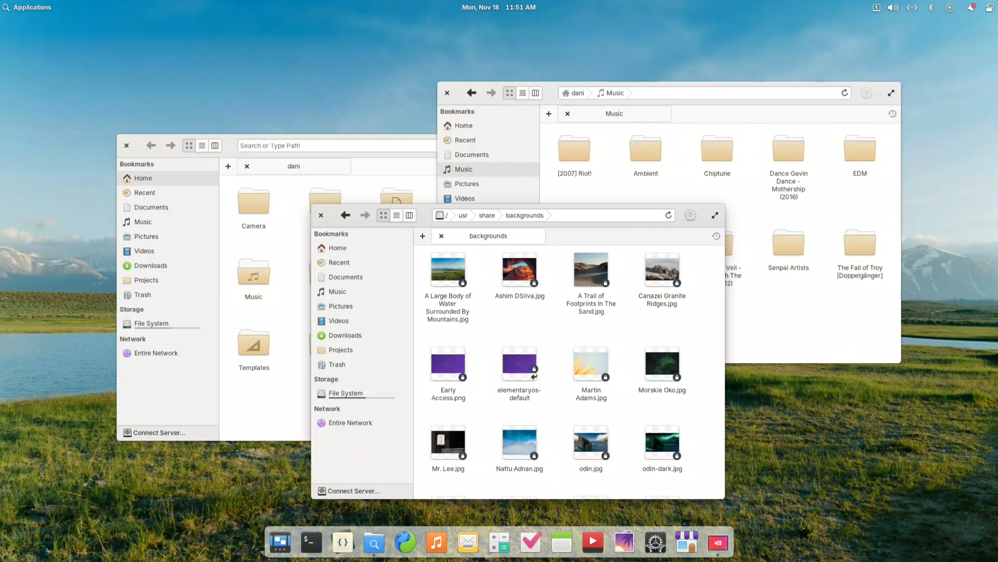This screenshot has width=998, height=562.
Task: Launch the Music app from dock
Action: tap(436, 542)
